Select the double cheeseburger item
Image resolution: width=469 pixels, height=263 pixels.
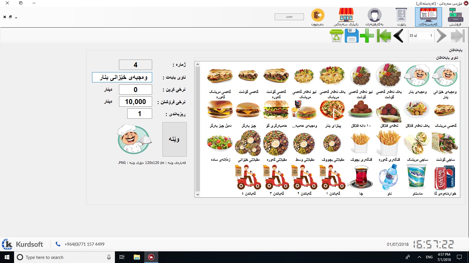(220, 114)
